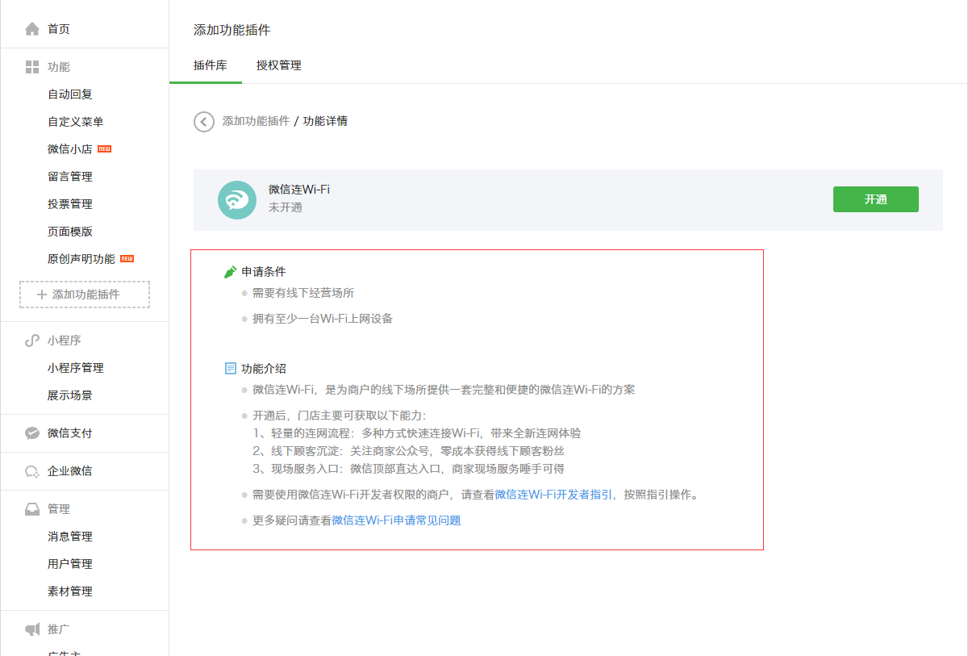Open 小程序管理
This screenshot has height=656, width=968.
tap(76, 368)
